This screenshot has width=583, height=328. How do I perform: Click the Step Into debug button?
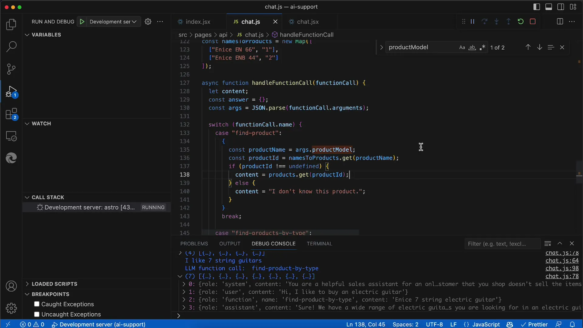coord(496,22)
